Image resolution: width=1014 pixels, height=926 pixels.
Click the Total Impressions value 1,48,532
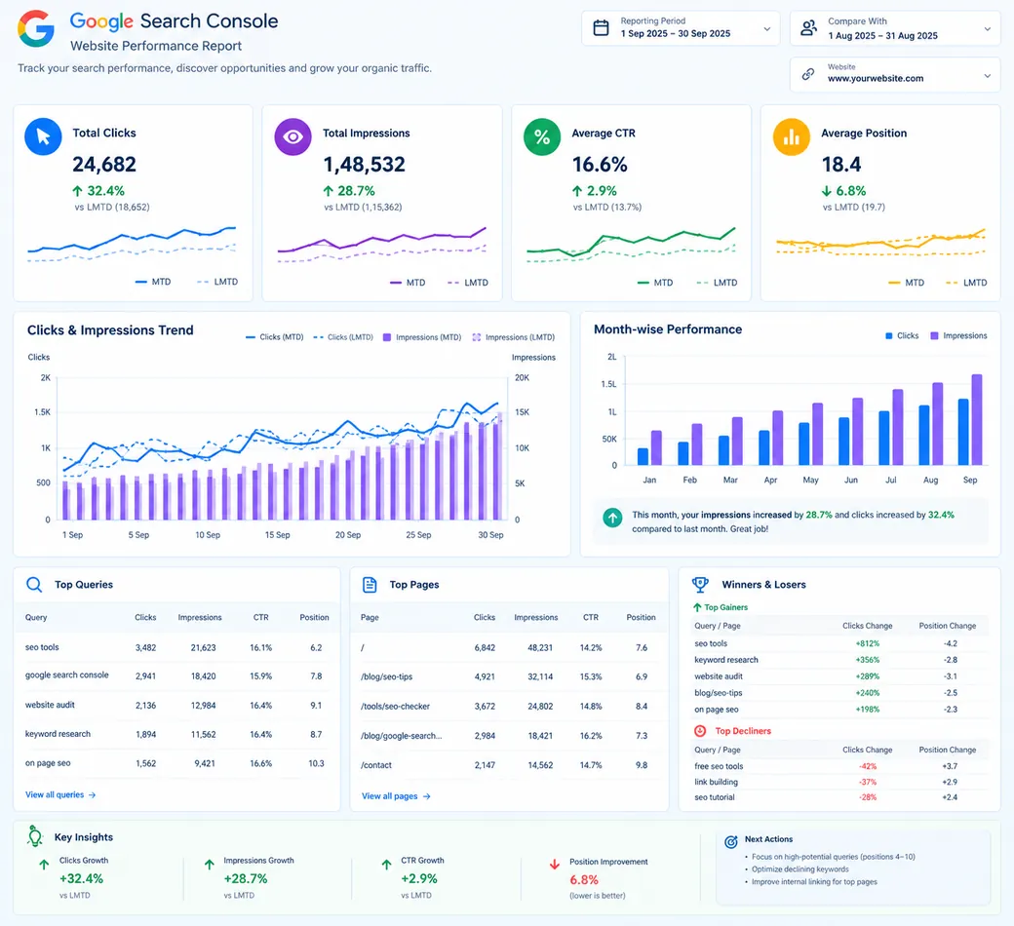click(x=364, y=165)
